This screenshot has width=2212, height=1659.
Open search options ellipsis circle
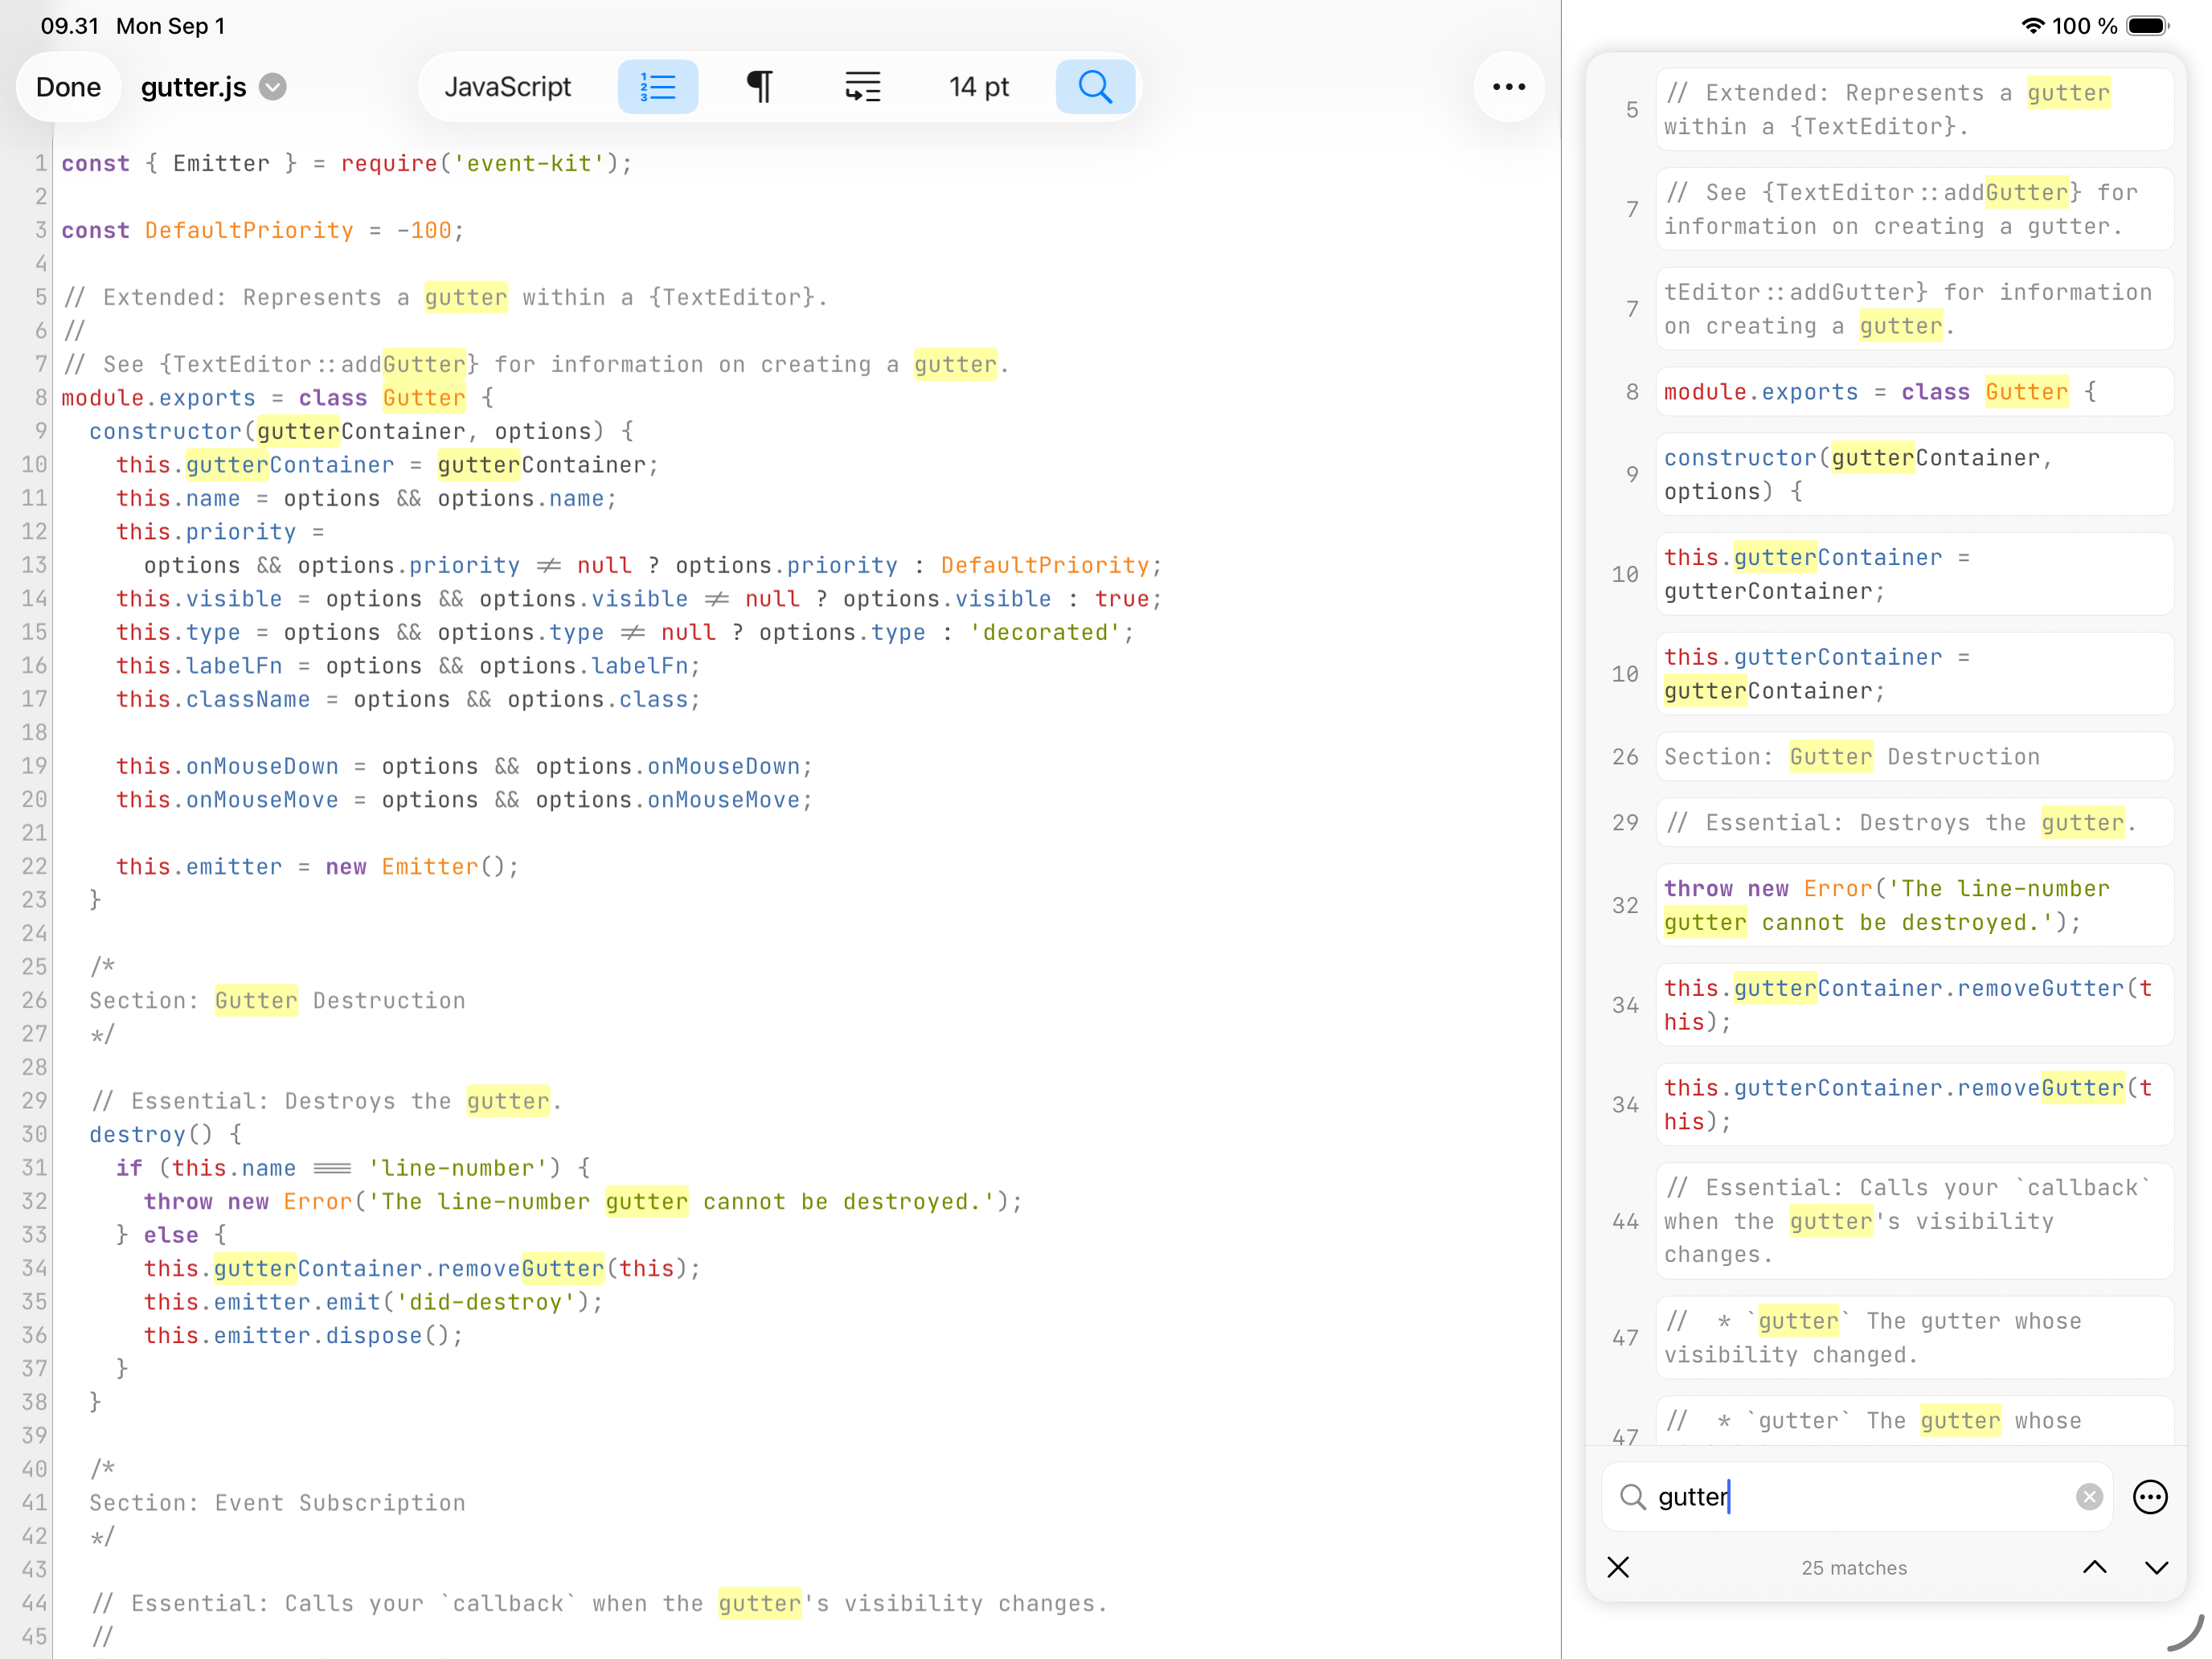(x=2149, y=1497)
